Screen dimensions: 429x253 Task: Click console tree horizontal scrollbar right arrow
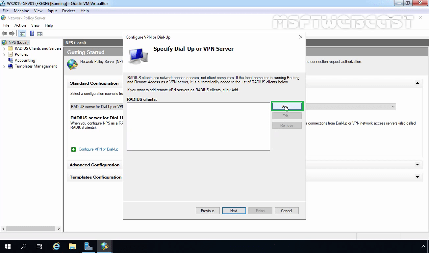[59, 229]
